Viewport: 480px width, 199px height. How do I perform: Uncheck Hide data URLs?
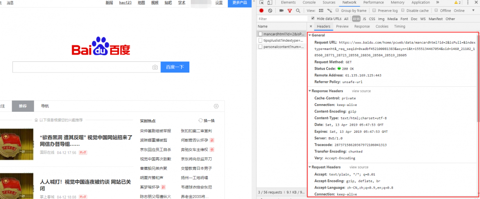click(x=313, y=18)
